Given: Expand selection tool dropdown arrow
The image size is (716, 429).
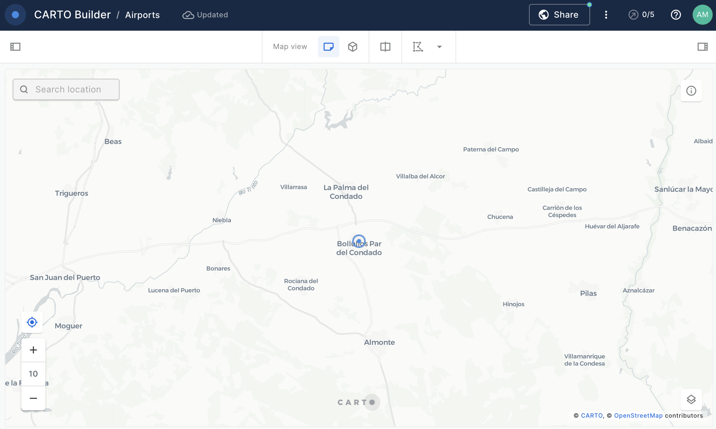Looking at the screenshot, I should (439, 47).
